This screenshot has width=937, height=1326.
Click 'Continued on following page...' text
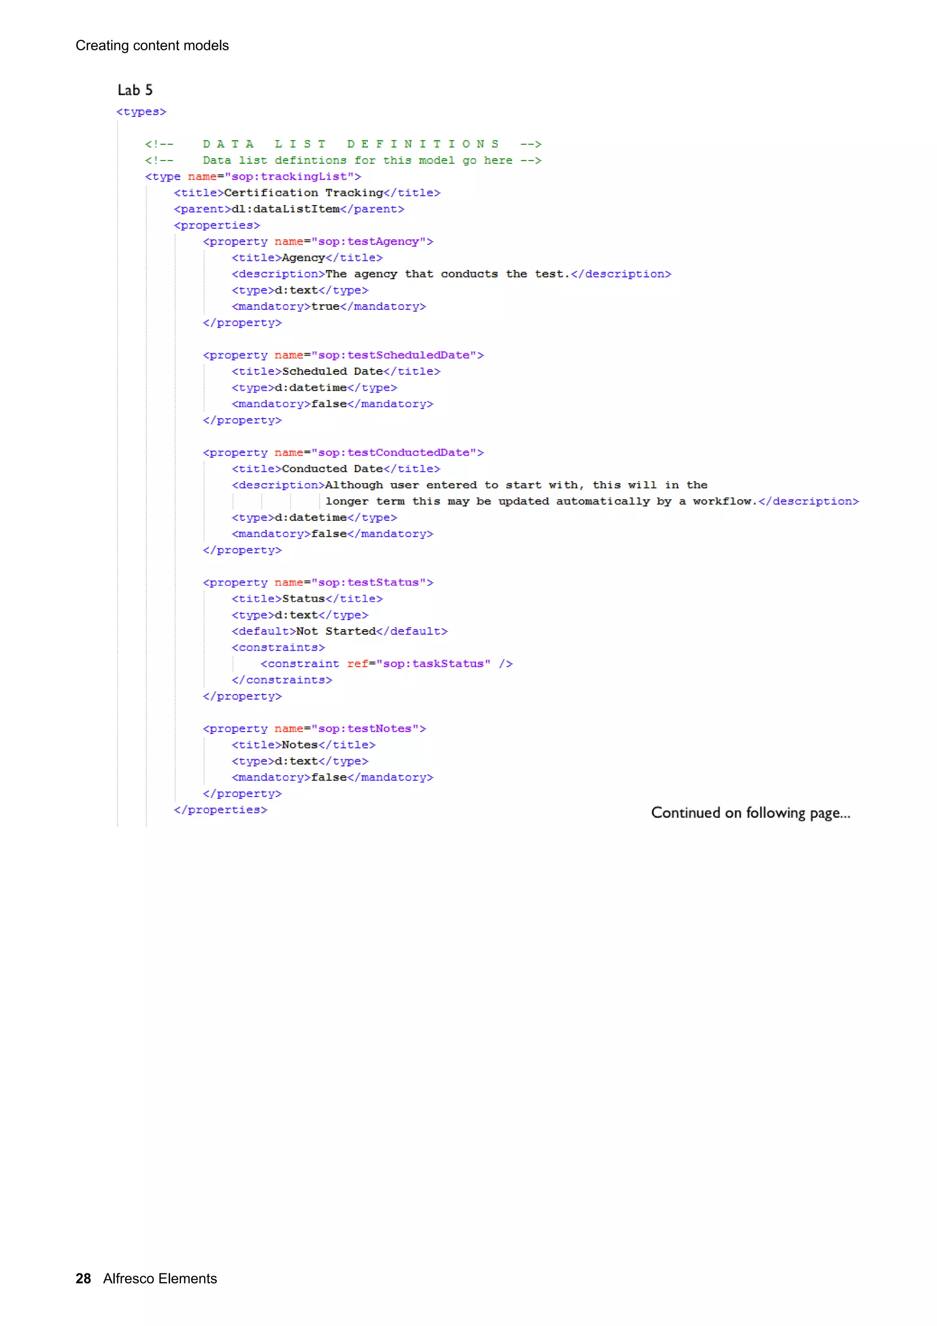click(x=750, y=813)
